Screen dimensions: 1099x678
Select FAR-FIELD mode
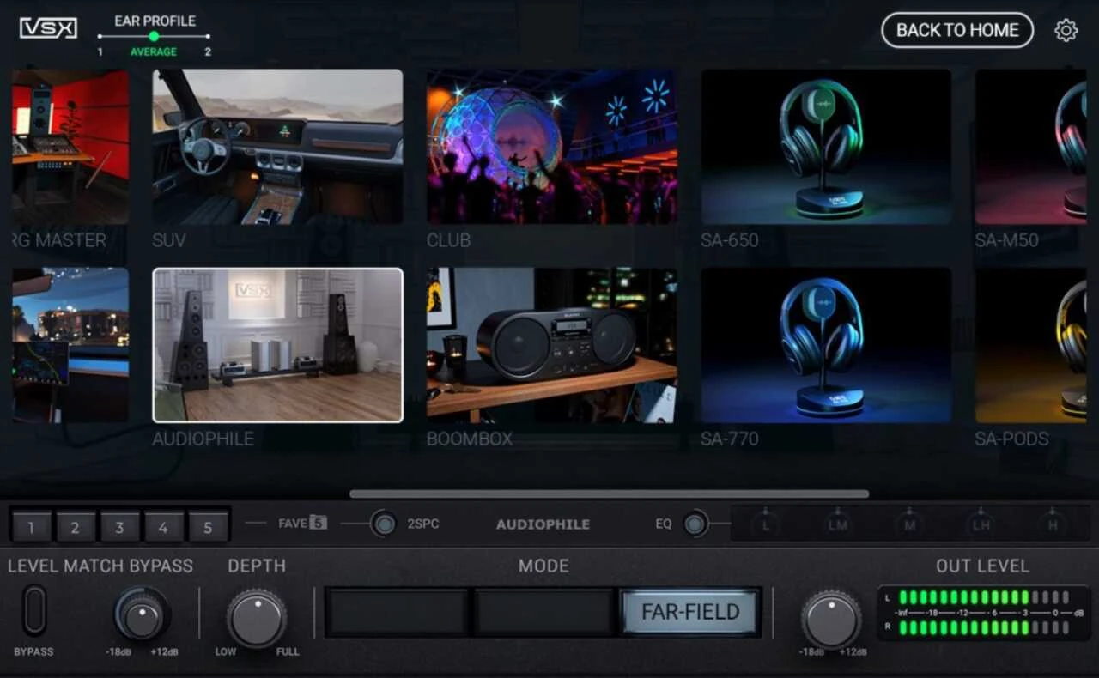click(690, 612)
